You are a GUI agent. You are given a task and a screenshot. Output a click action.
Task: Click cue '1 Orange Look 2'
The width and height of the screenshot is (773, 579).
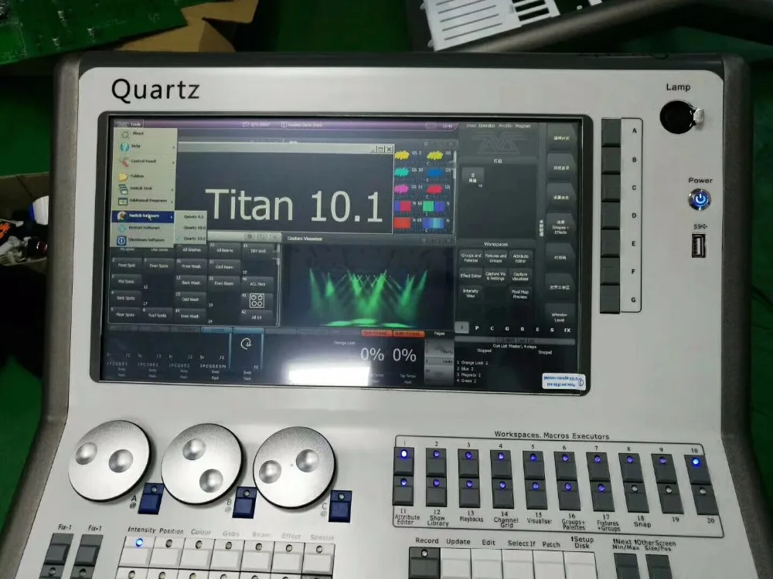point(472,362)
